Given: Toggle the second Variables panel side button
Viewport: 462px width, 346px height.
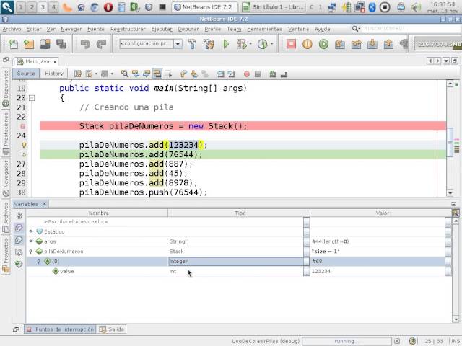Looking at the screenshot, I should coord(19,228).
